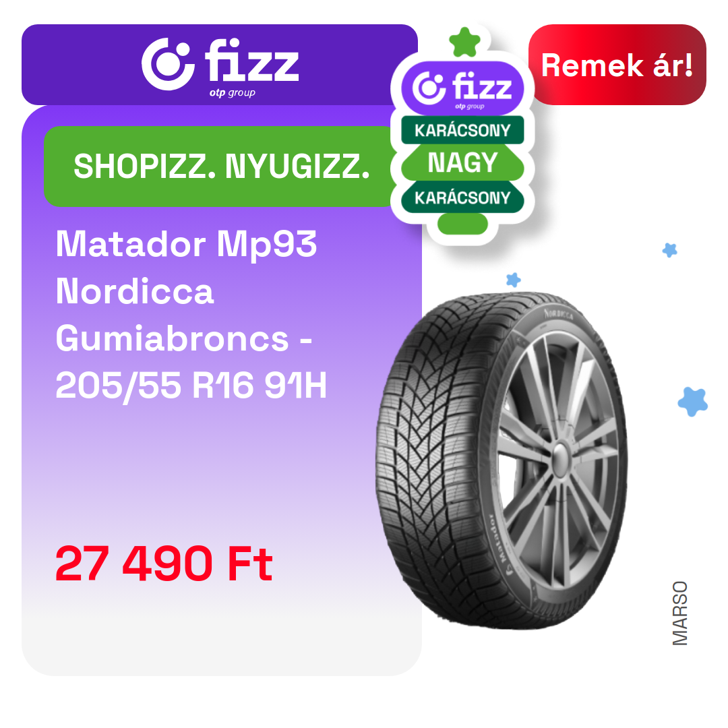The width and height of the screenshot is (728, 728).
Task: Click the otp group text under fizz header
Action: click(x=232, y=93)
